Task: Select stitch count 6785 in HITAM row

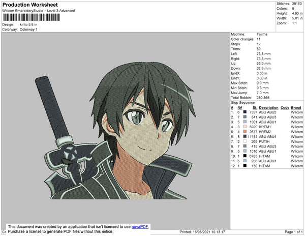Action: click(x=253, y=156)
